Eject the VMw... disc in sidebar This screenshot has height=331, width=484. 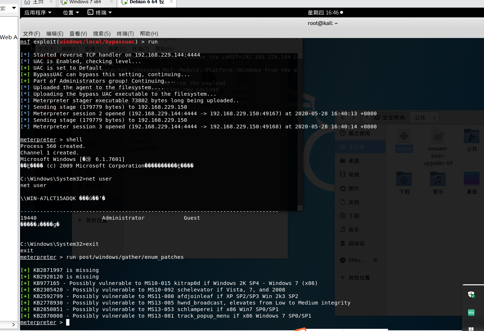point(375,260)
